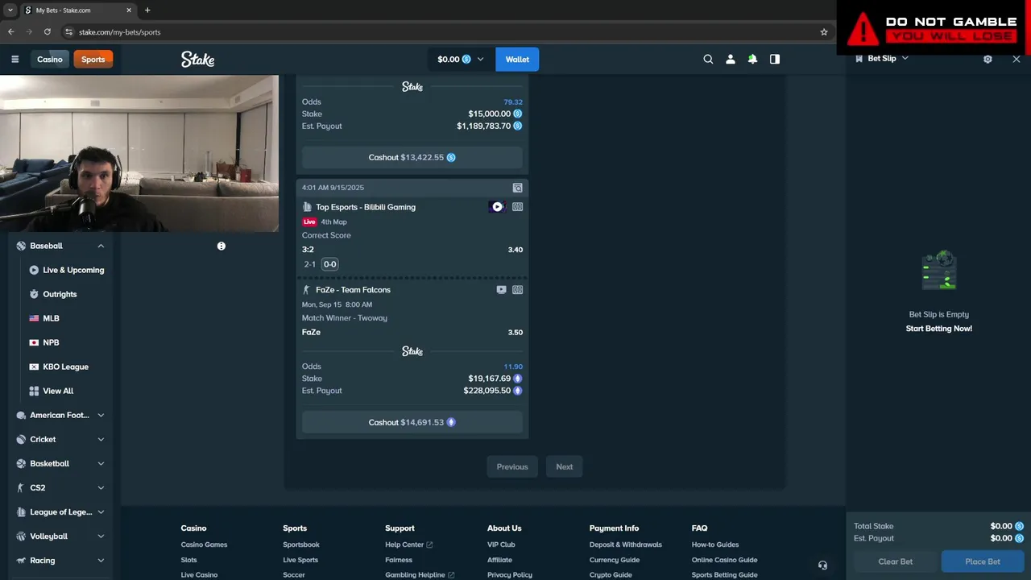Open bet receipt icon next to 4:01 AM 9/15/2025
The image size is (1031, 580).
(518, 188)
